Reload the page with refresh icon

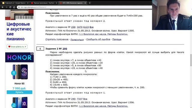click(10, 7)
